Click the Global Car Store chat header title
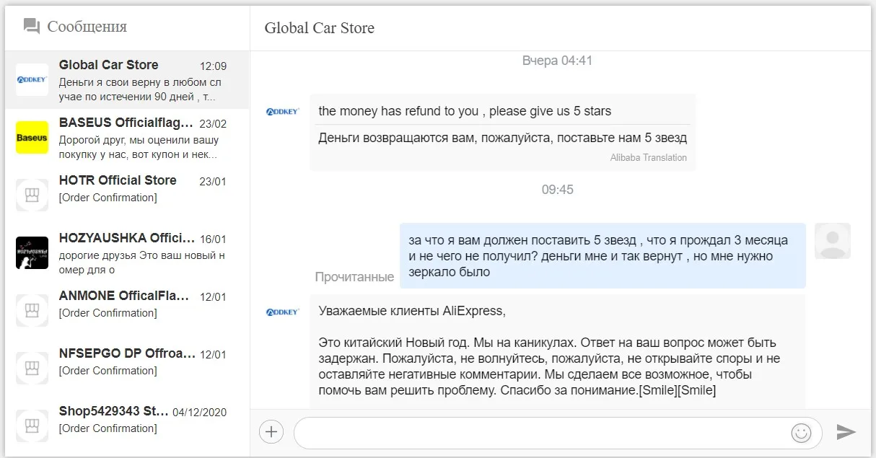Image resolution: width=876 pixels, height=458 pixels. (320, 28)
